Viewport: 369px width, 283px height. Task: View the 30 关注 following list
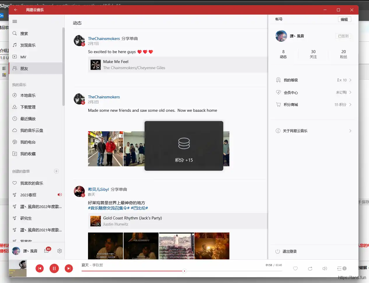click(x=313, y=54)
